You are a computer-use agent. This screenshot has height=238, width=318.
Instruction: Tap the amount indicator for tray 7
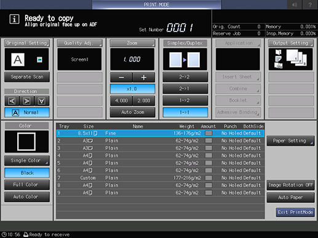click(x=209, y=178)
